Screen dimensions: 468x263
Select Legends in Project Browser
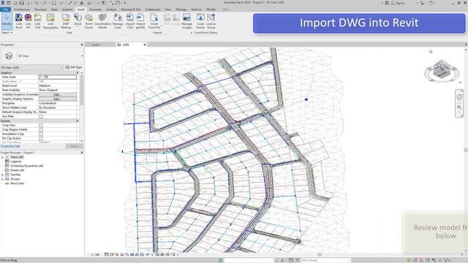[x=16, y=161]
